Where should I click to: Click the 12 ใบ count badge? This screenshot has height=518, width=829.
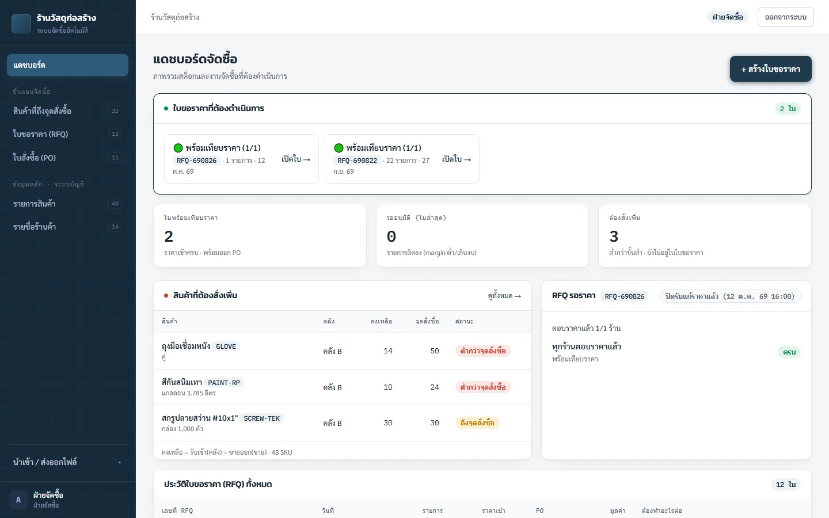[786, 485]
